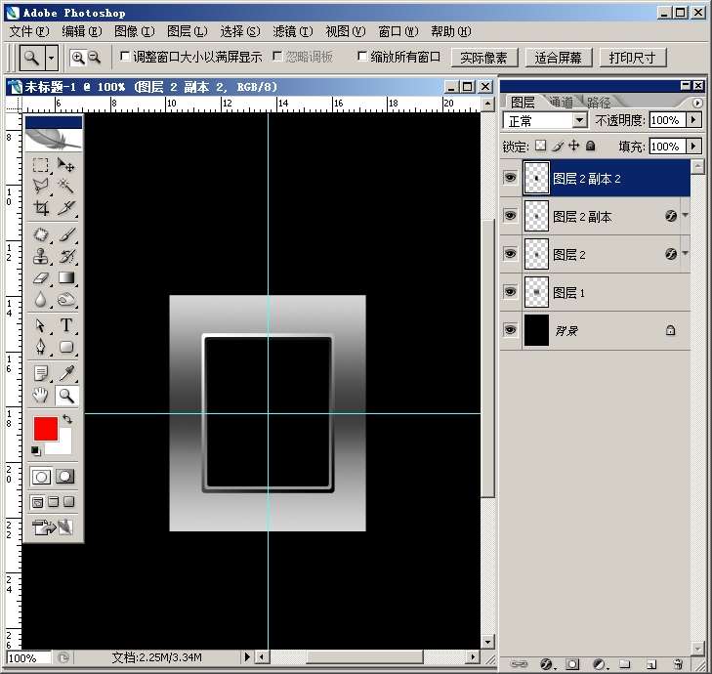Select the Healing Brush tool

click(x=41, y=234)
